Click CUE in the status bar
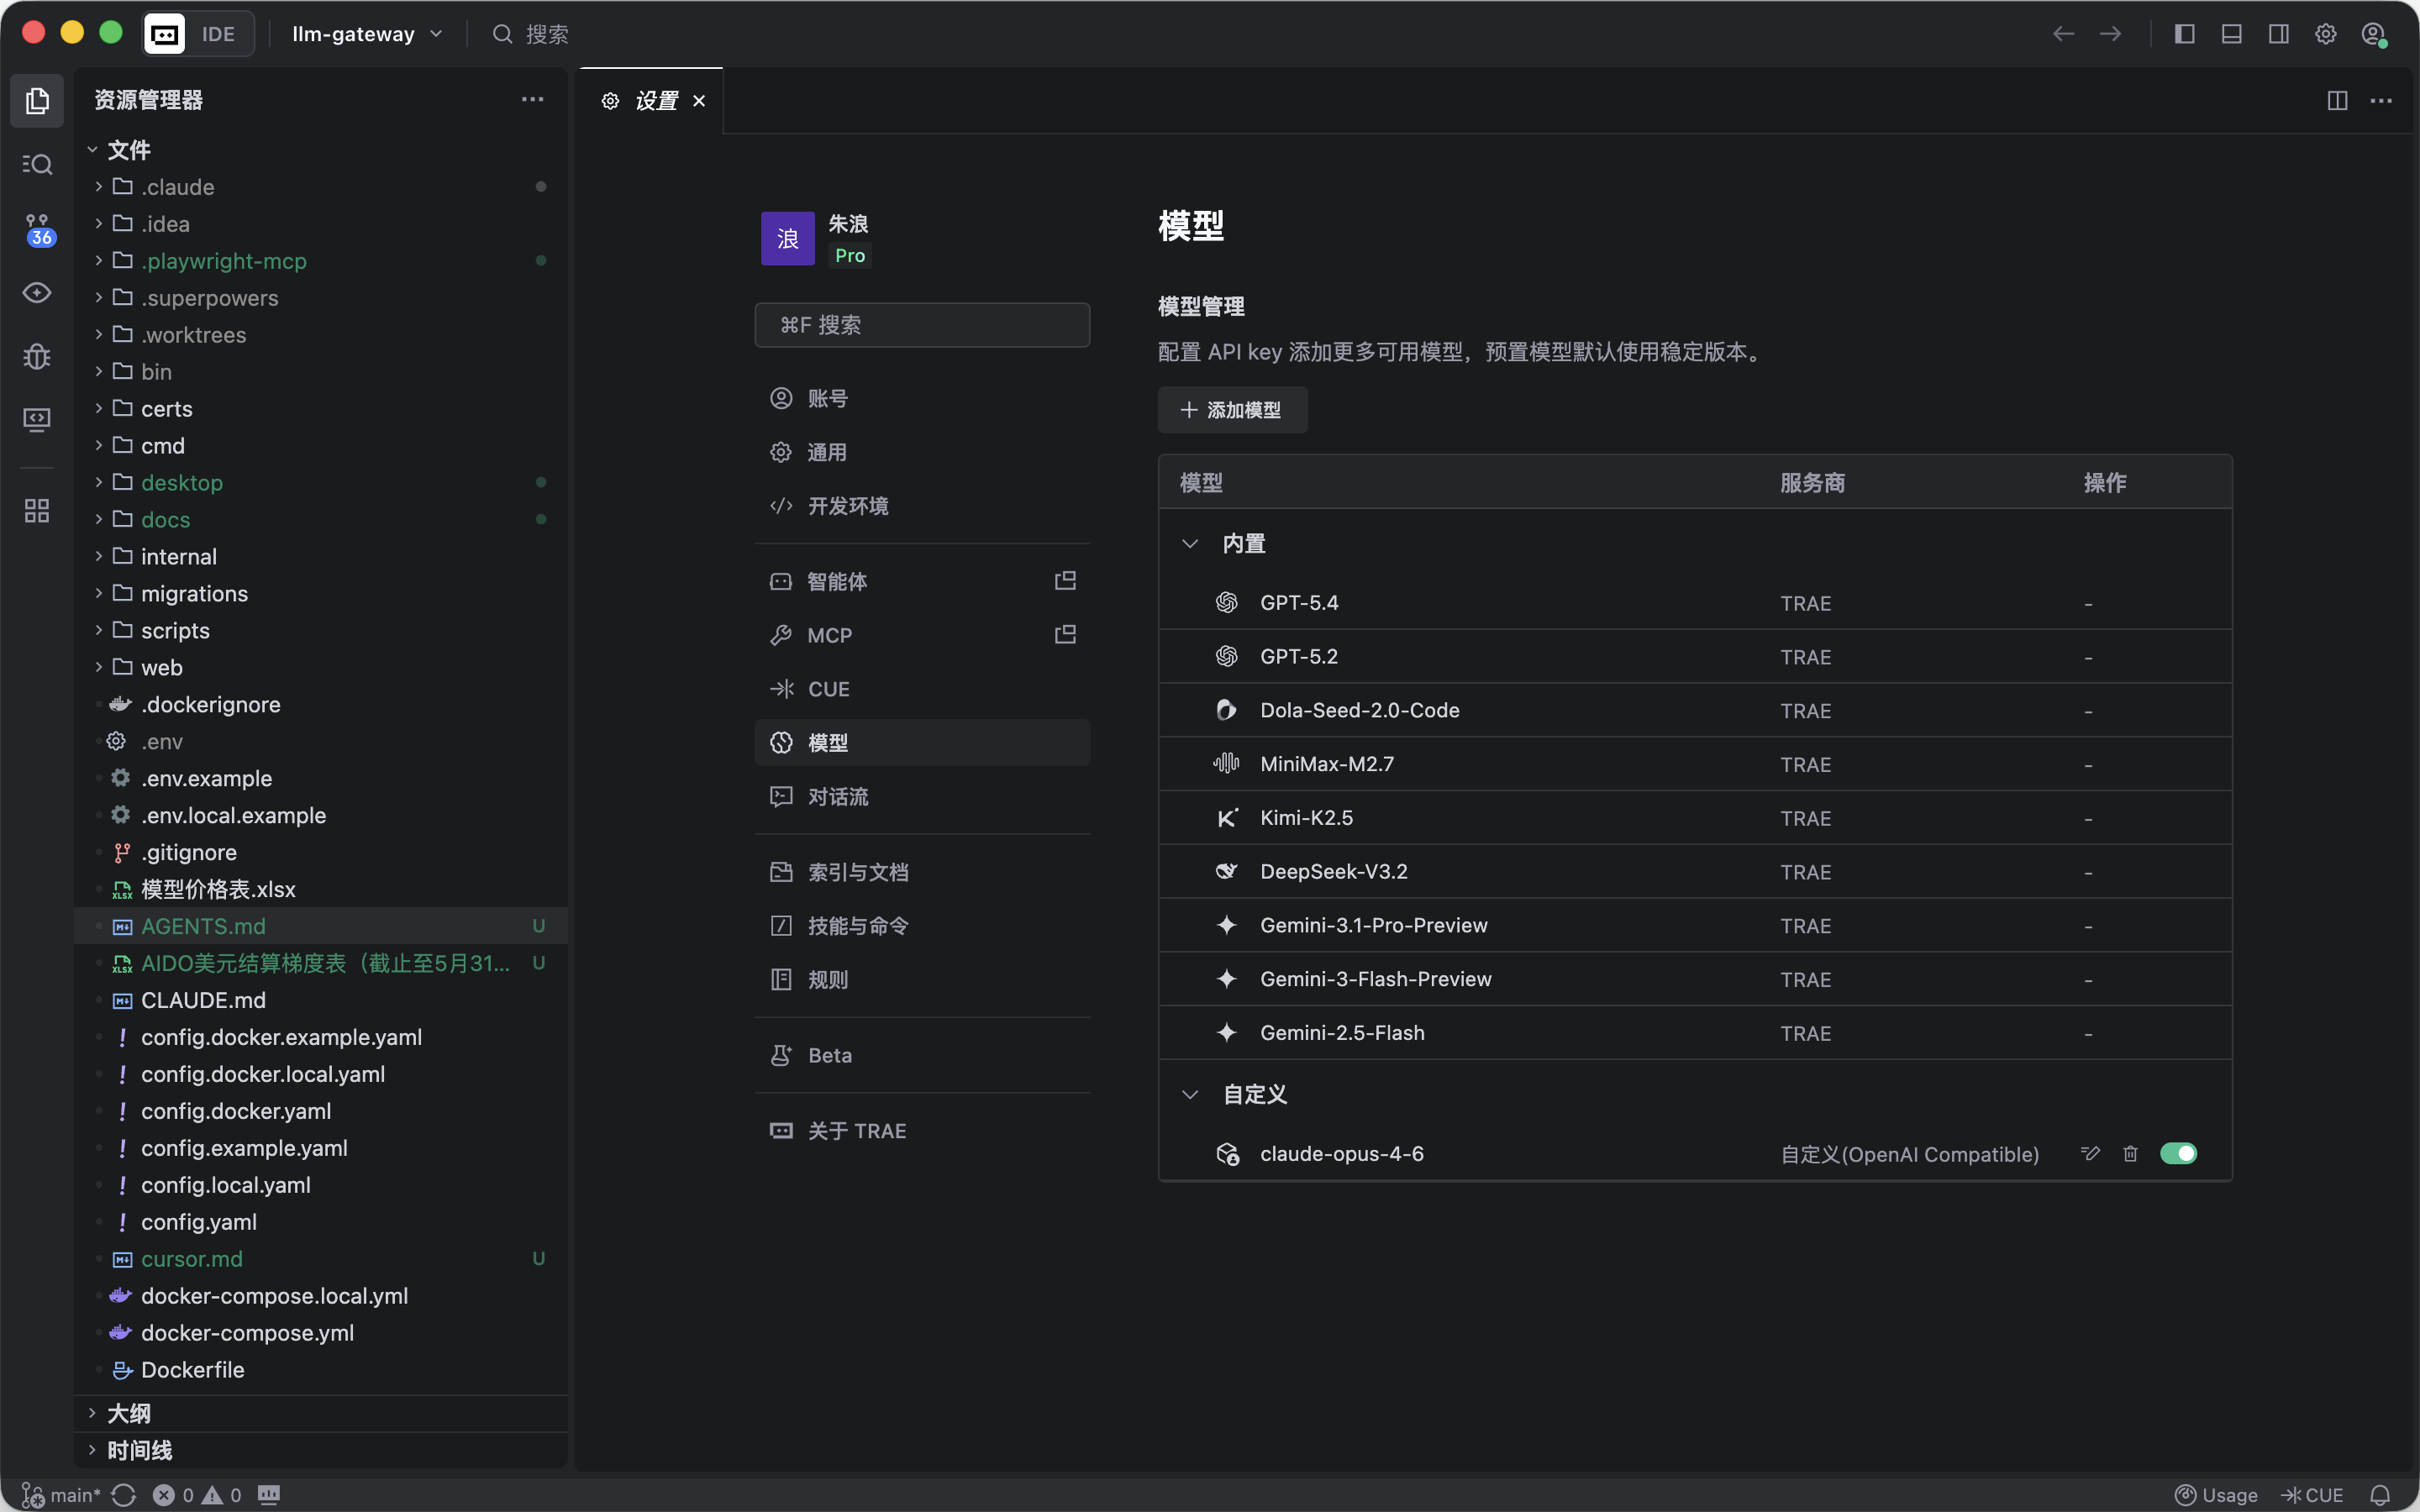Screen dimensions: 2420x1512 pos(2312,1494)
